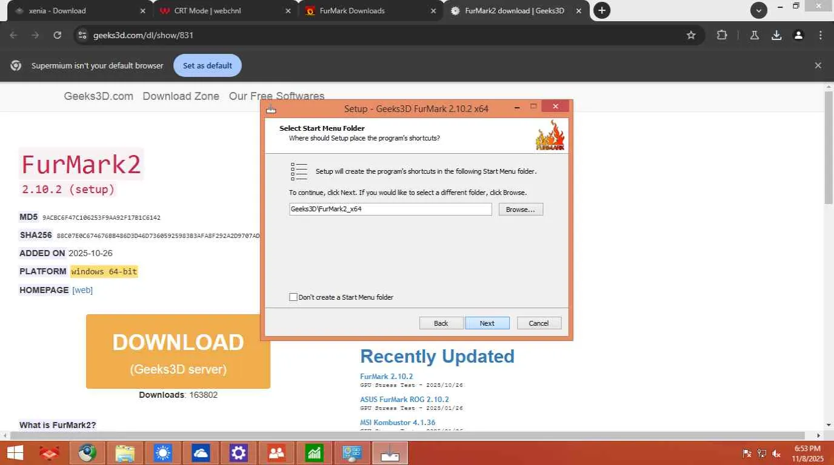Close the FurMark2 download tab

(579, 11)
